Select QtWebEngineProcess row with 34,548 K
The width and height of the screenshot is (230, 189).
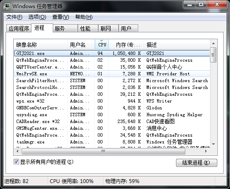click(112, 135)
